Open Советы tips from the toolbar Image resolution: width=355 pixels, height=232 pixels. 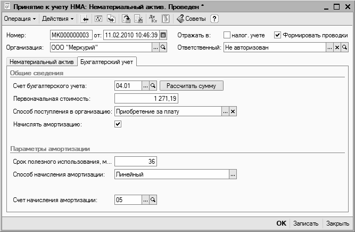[x=191, y=19]
